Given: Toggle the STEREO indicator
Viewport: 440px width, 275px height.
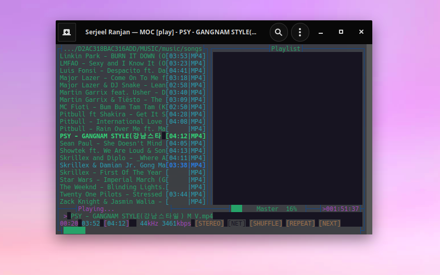Looking at the screenshot, I should click(x=209, y=224).
